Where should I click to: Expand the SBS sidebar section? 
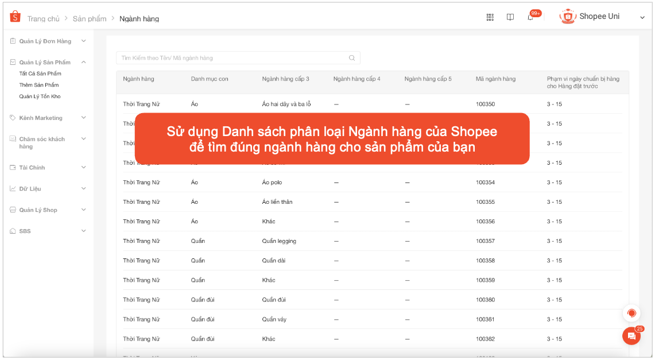click(x=83, y=231)
